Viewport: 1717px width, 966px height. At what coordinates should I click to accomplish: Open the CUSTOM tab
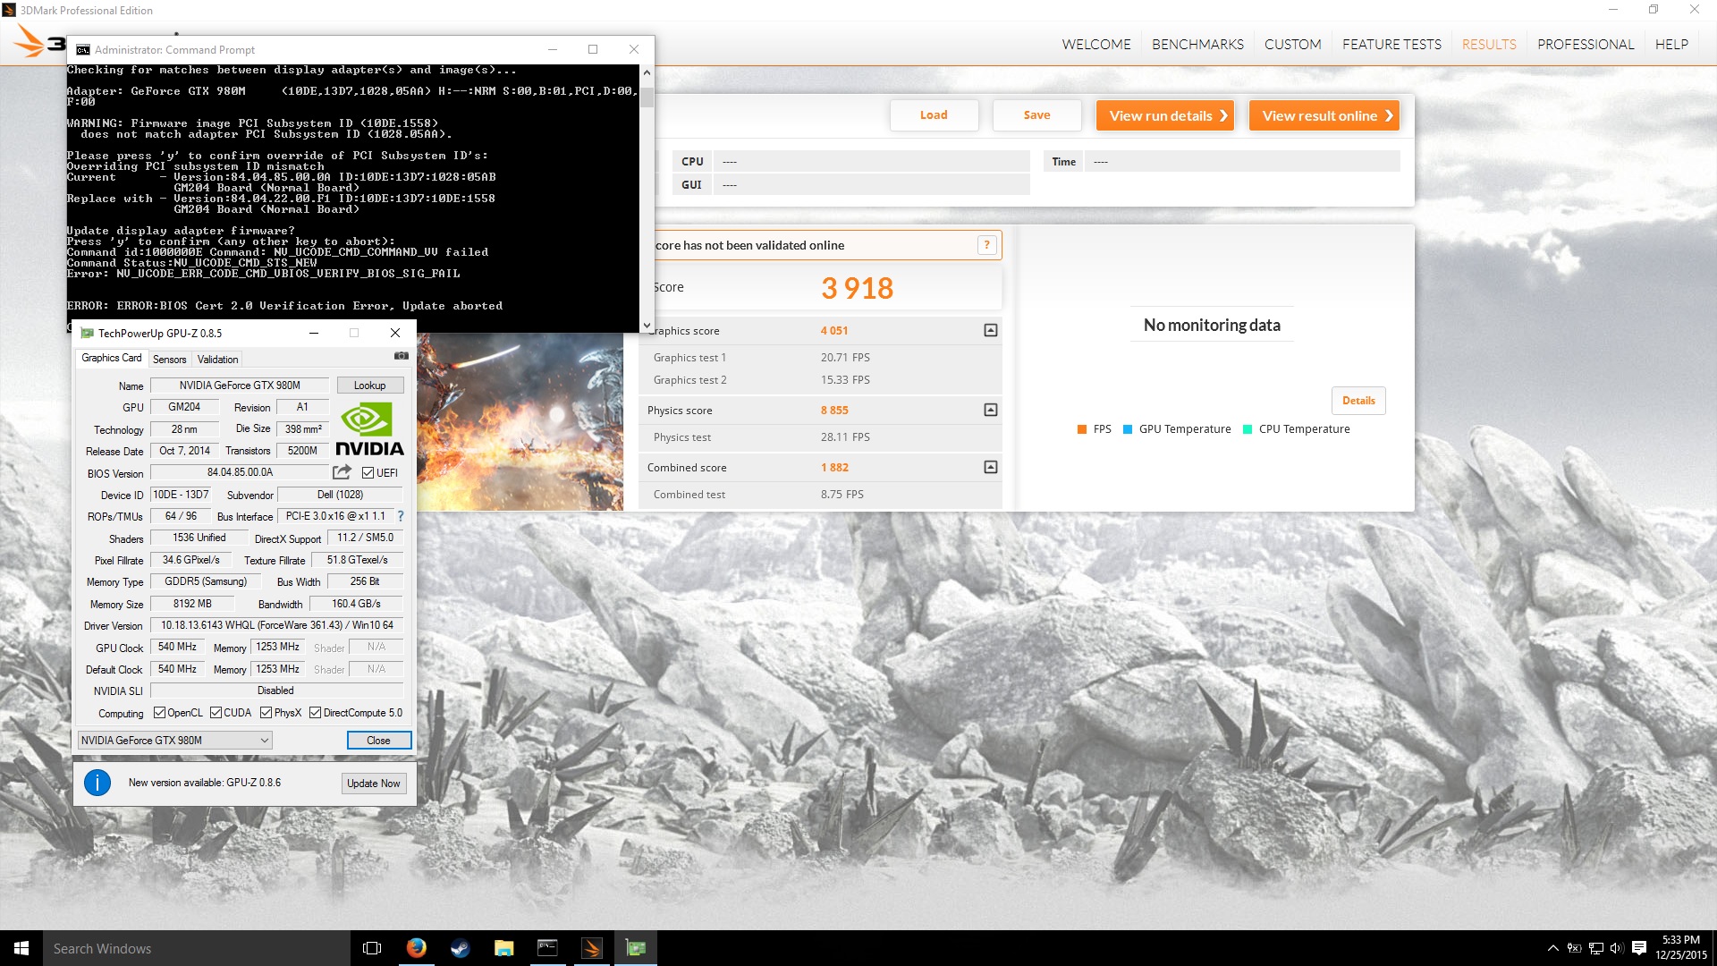[x=1292, y=44]
